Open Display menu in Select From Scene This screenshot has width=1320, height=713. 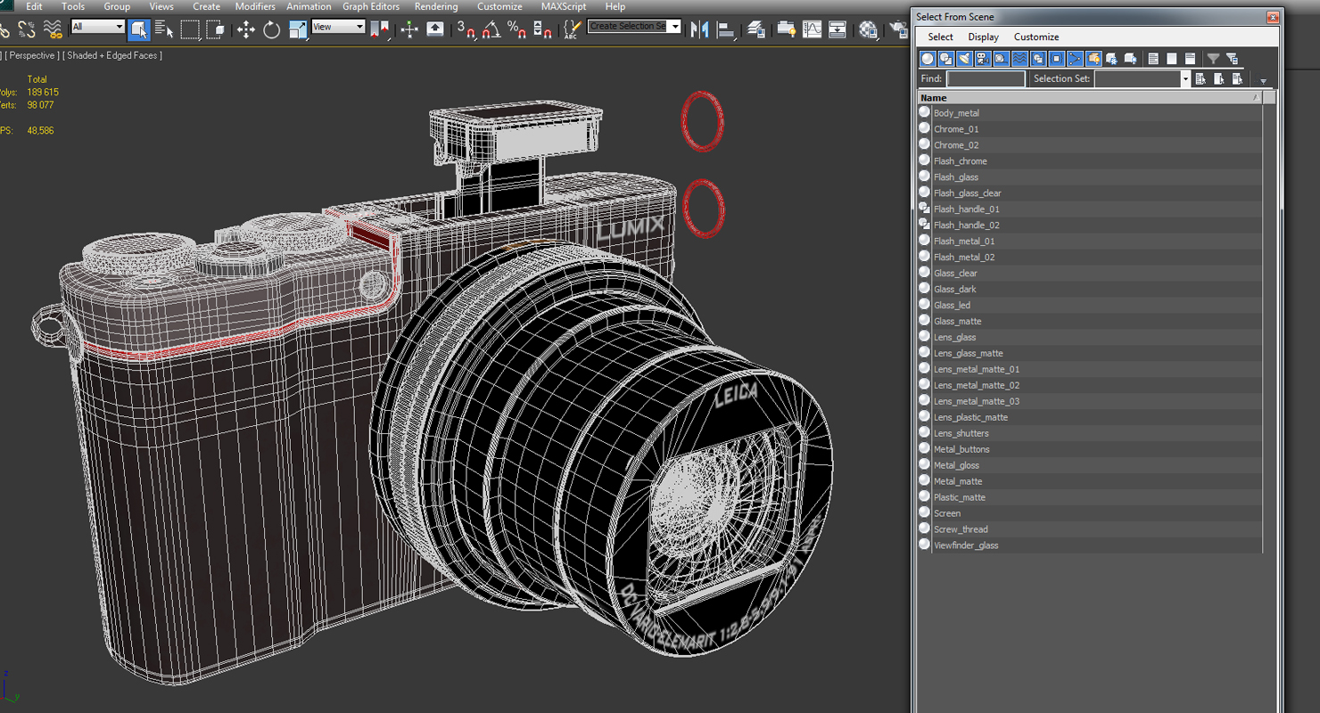[983, 37]
